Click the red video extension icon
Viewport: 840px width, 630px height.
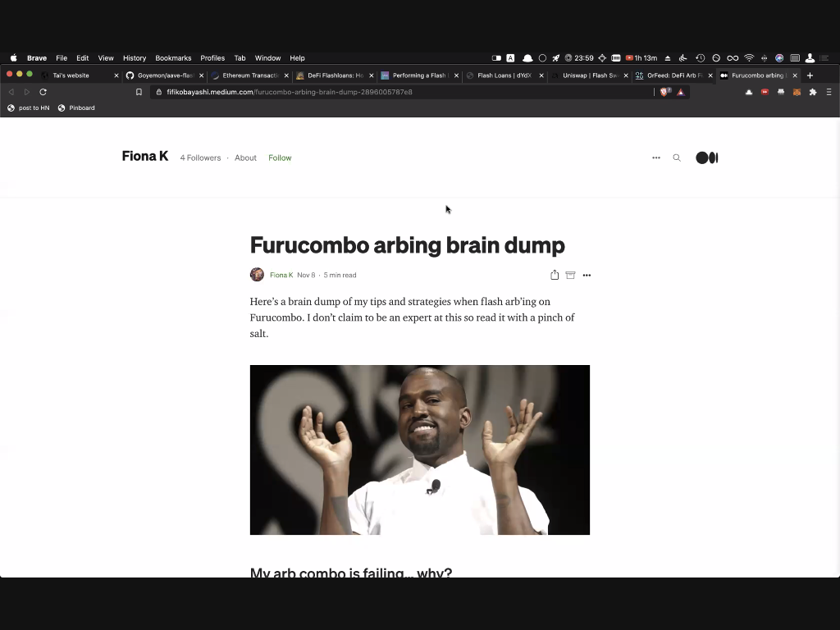[765, 92]
